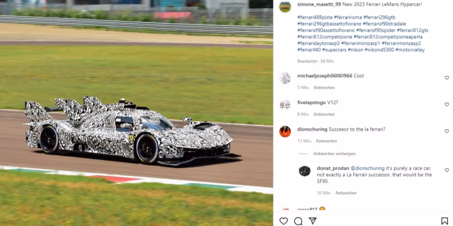Image resolution: width=453 pixels, height=226 pixels.
Task: Click the Ferrari hypercar photo
Action: click(136, 113)
